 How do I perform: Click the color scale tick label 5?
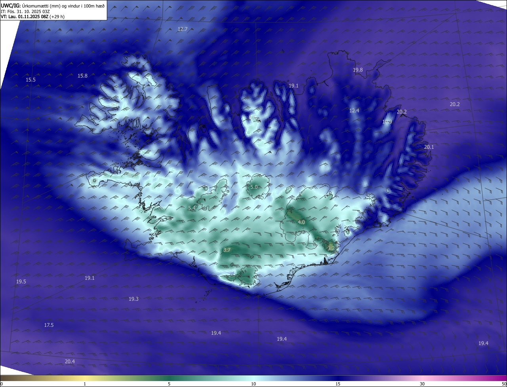[x=169, y=384]
